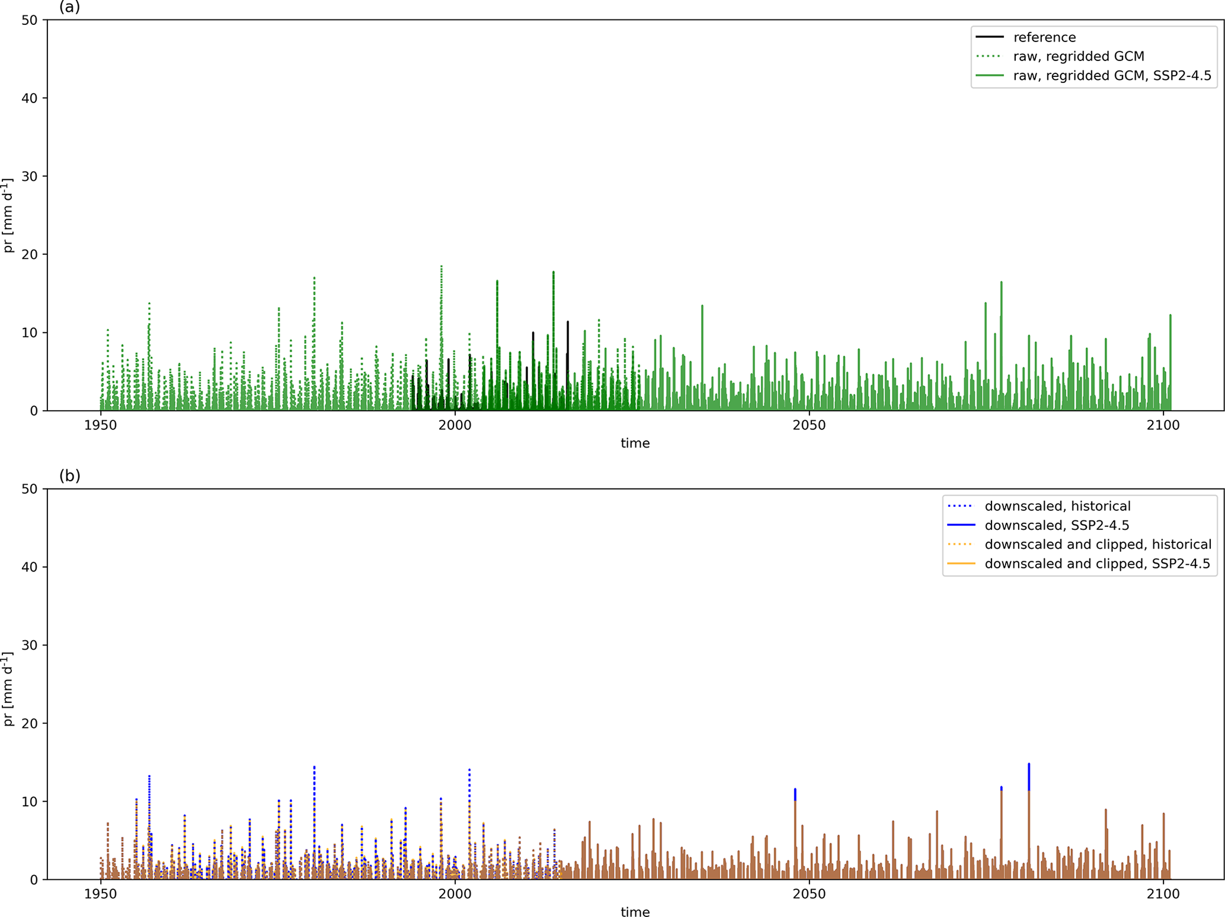Click 'downscaled and clipped, SSP2-4.5' legend entry

1097,564
